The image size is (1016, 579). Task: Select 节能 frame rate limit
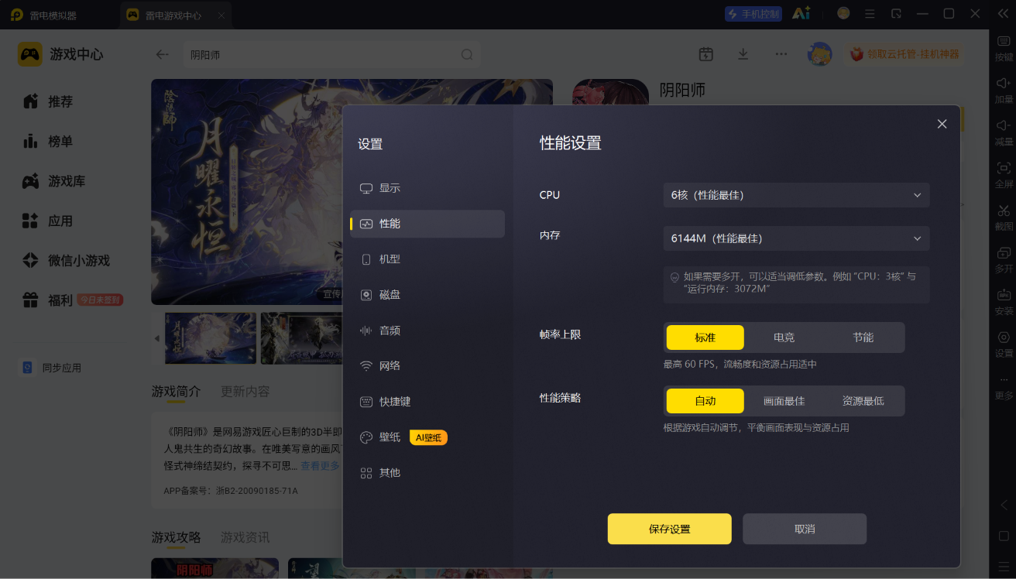[x=863, y=337]
